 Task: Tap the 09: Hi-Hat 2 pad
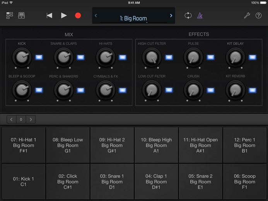coord(112,145)
